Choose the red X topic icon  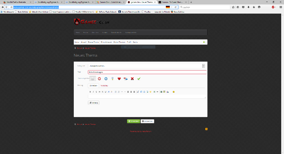click(x=132, y=79)
